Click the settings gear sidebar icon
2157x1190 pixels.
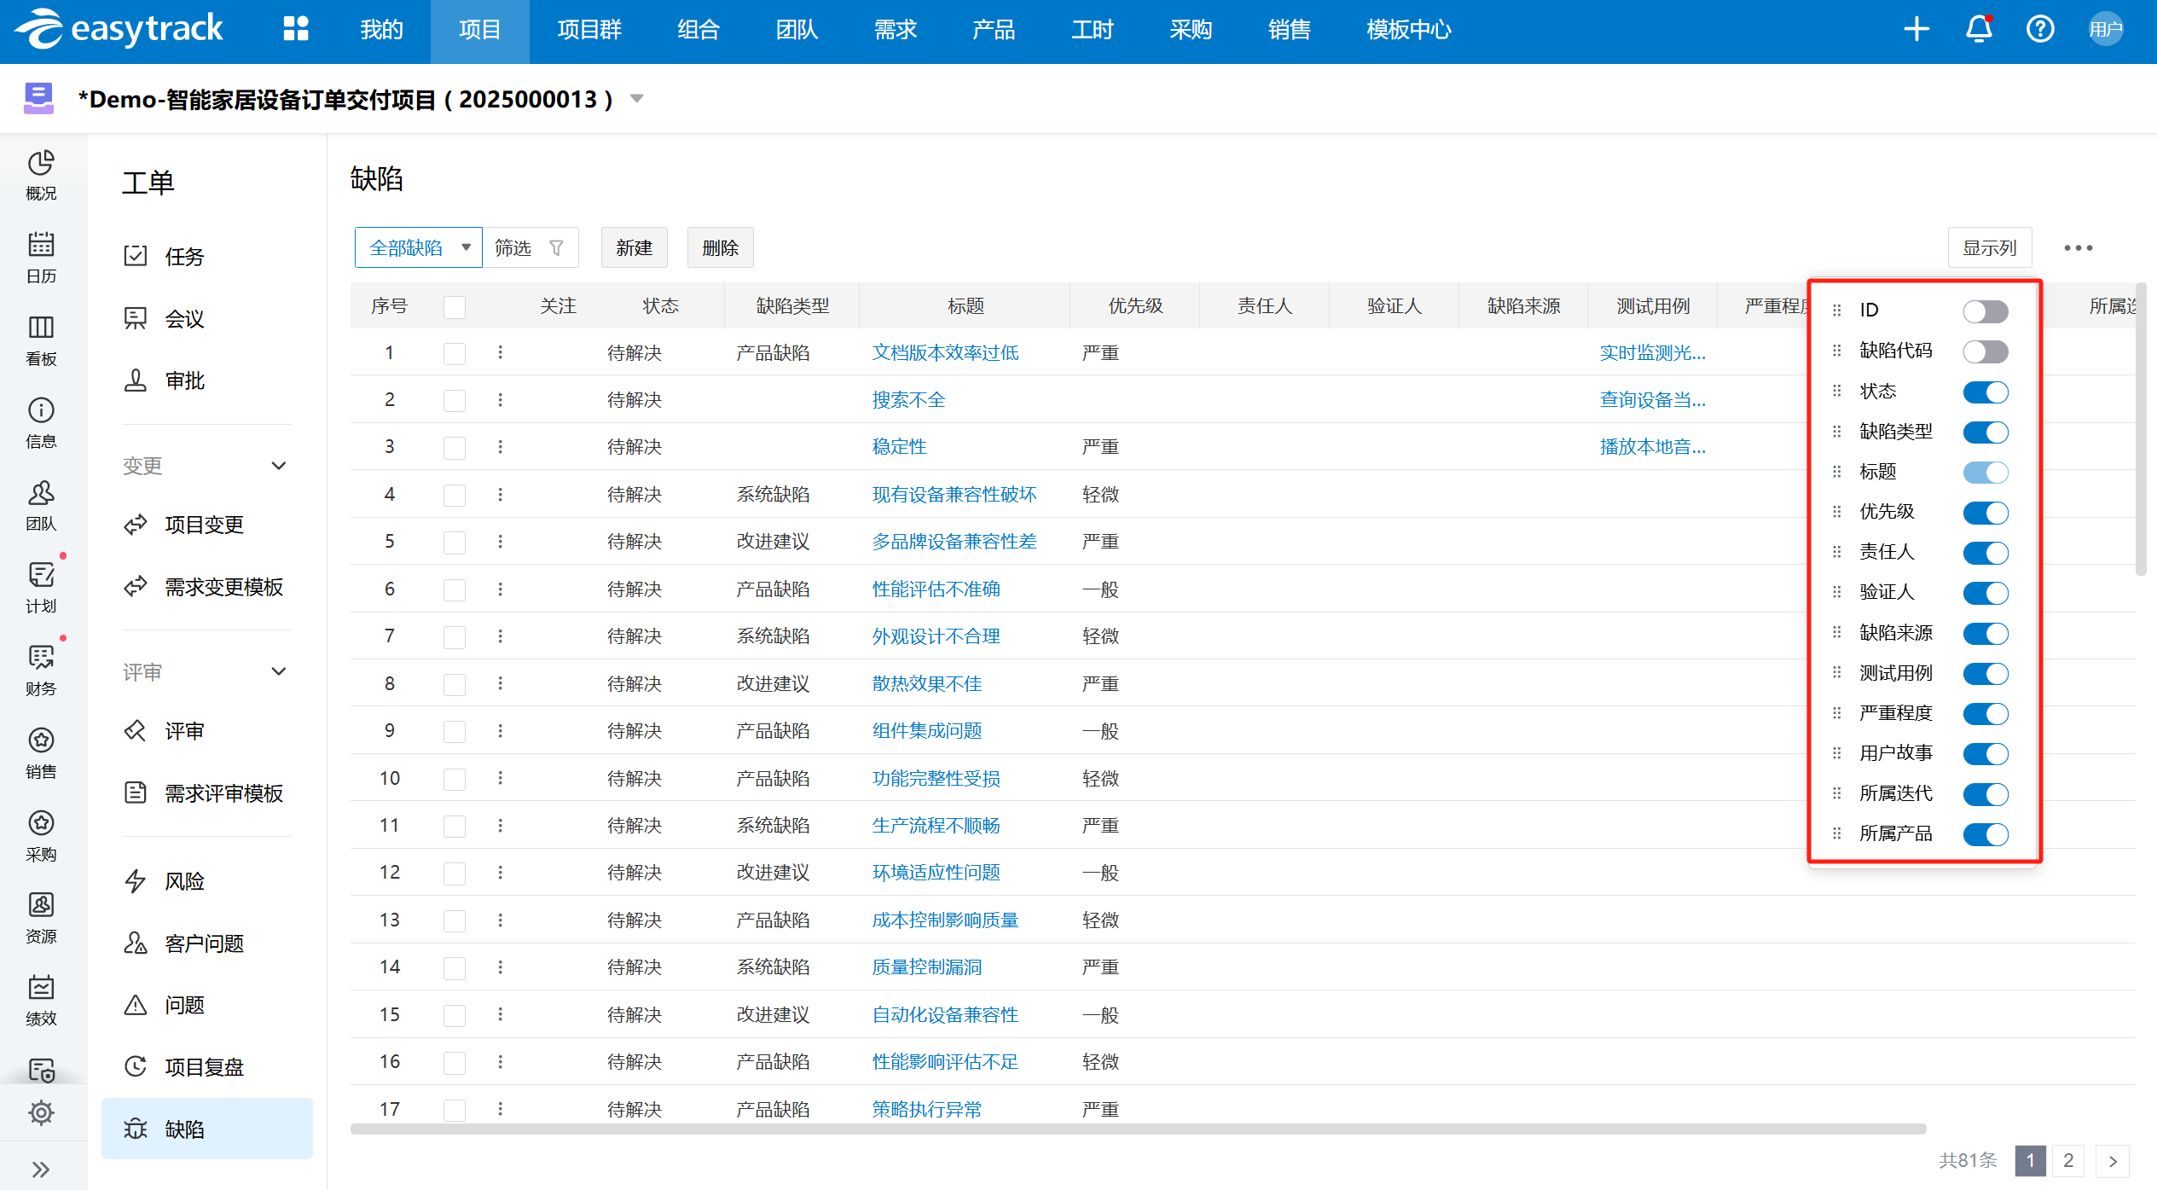[x=41, y=1112]
